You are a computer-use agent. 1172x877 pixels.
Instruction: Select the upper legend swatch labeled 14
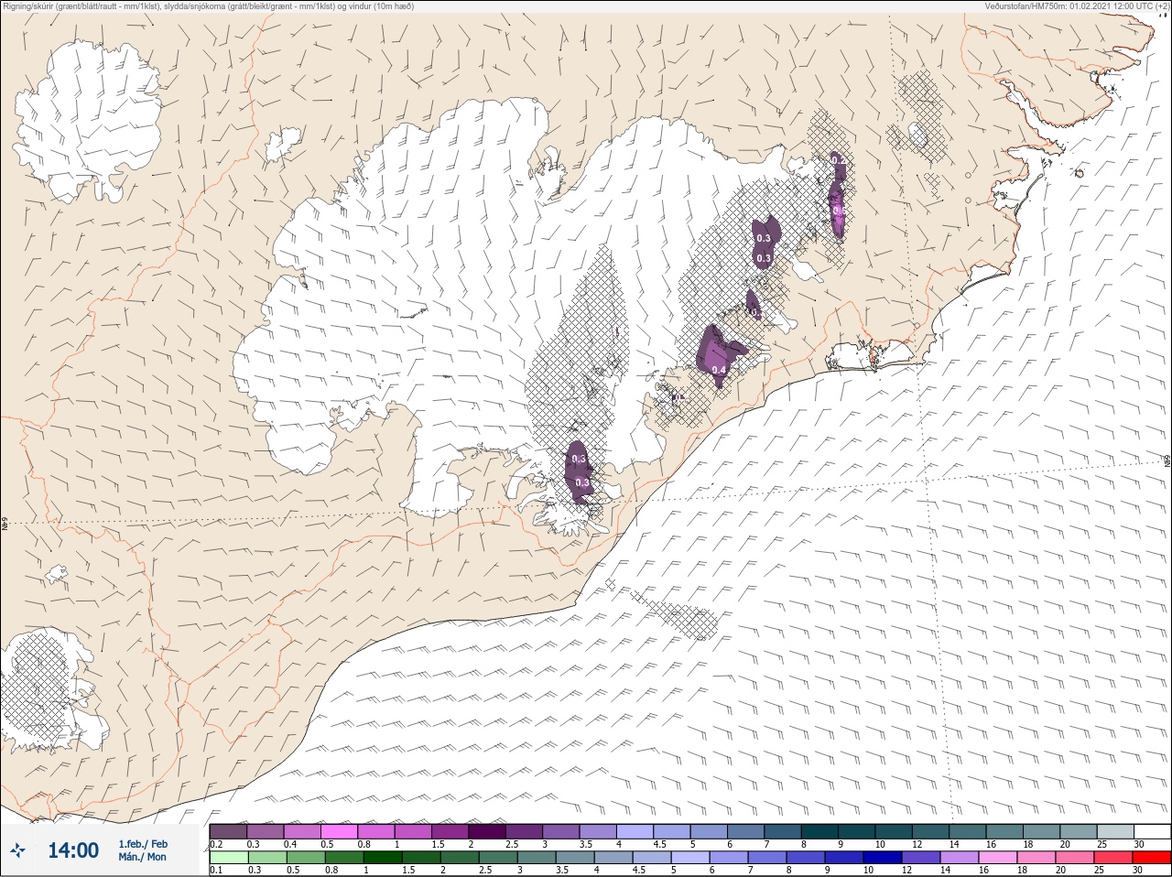point(968,831)
